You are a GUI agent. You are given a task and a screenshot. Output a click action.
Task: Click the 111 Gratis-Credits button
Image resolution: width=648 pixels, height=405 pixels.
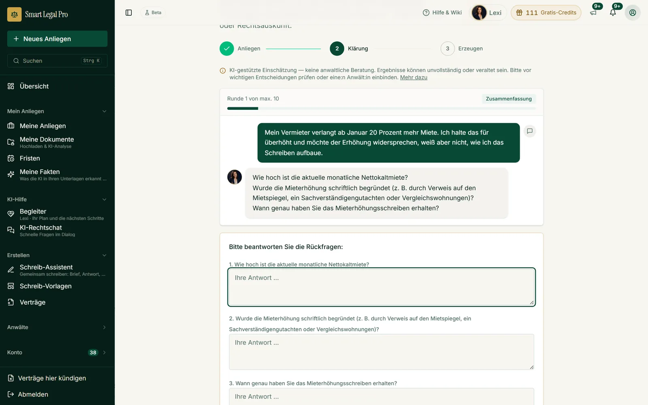click(546, 13)
